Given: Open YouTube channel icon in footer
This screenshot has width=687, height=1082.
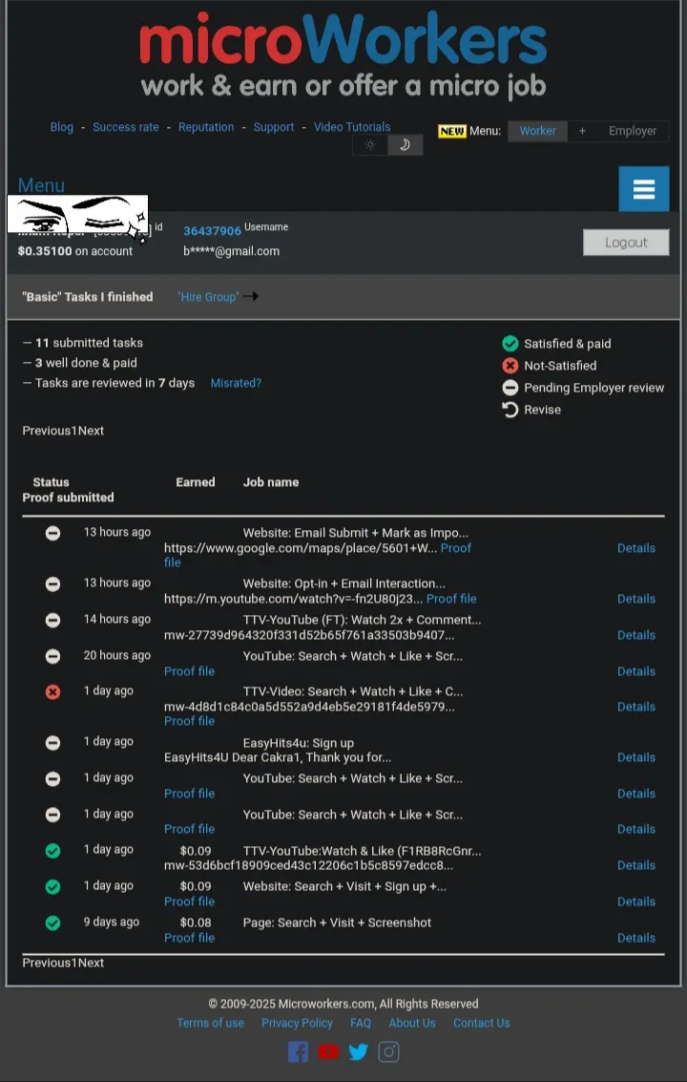Looking at the screenshot, I should click(328, 1051).
